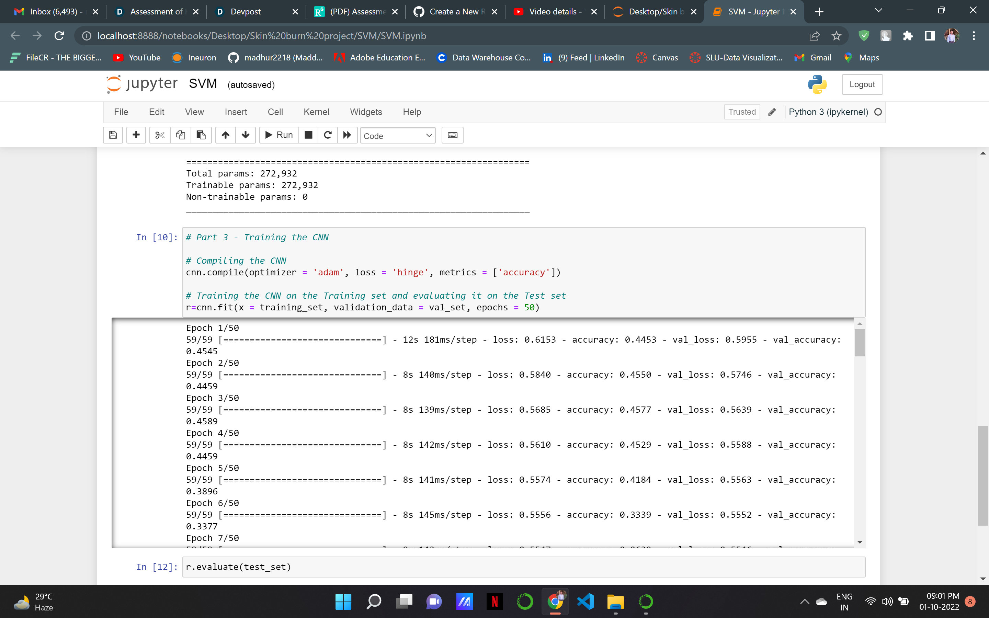
Task: Restart the kernel with circular arrow
Action: pyautogui.click(x=327, y=135)
